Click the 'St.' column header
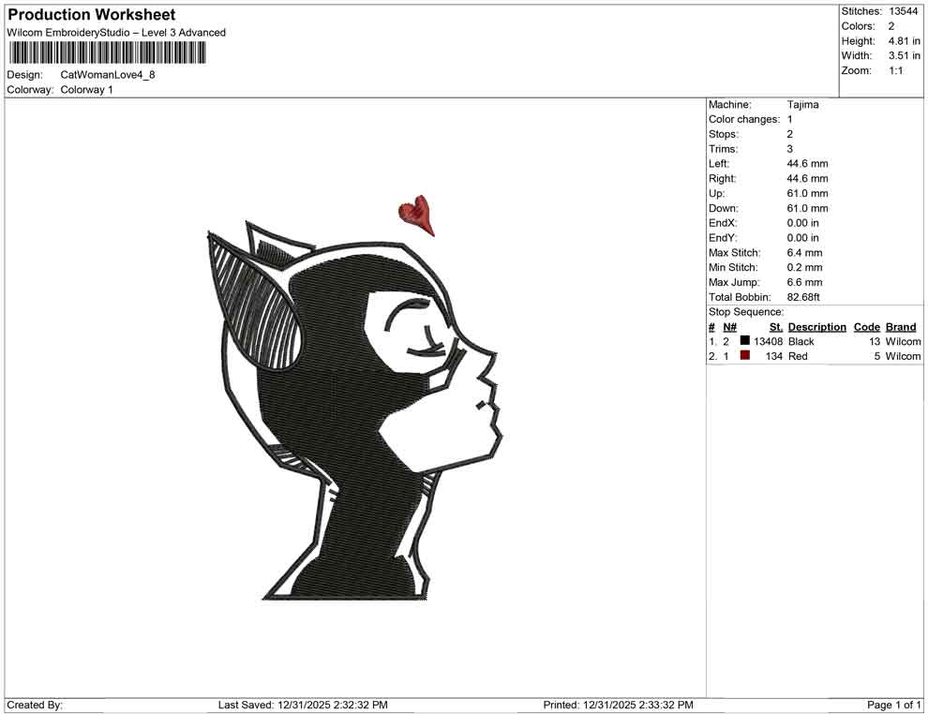Viewport: 928px width, 714px height. [776, 327]
